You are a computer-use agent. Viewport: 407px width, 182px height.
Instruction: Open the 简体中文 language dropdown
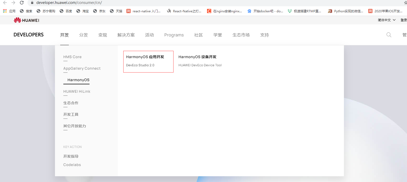pos(387,20)
